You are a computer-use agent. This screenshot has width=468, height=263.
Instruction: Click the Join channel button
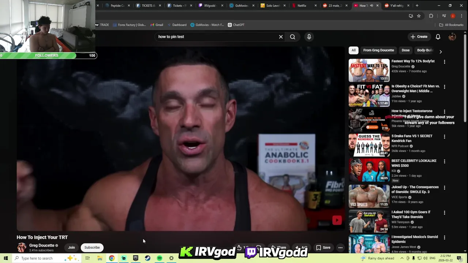pos(71,248)
